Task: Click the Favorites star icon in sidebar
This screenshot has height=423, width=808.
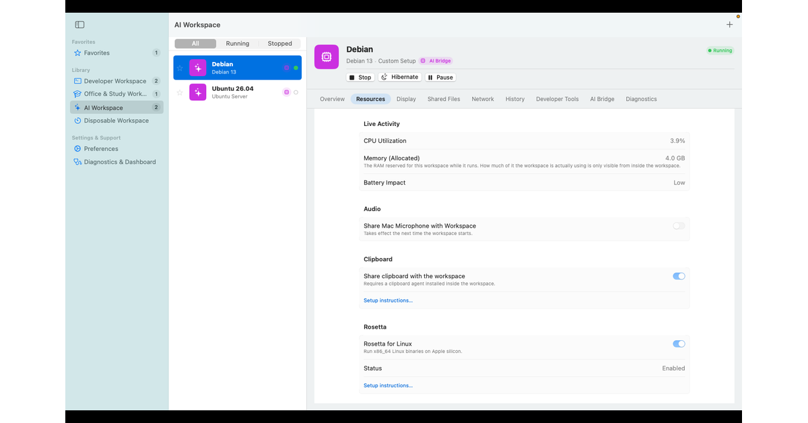Action: (x=77, y=53)
